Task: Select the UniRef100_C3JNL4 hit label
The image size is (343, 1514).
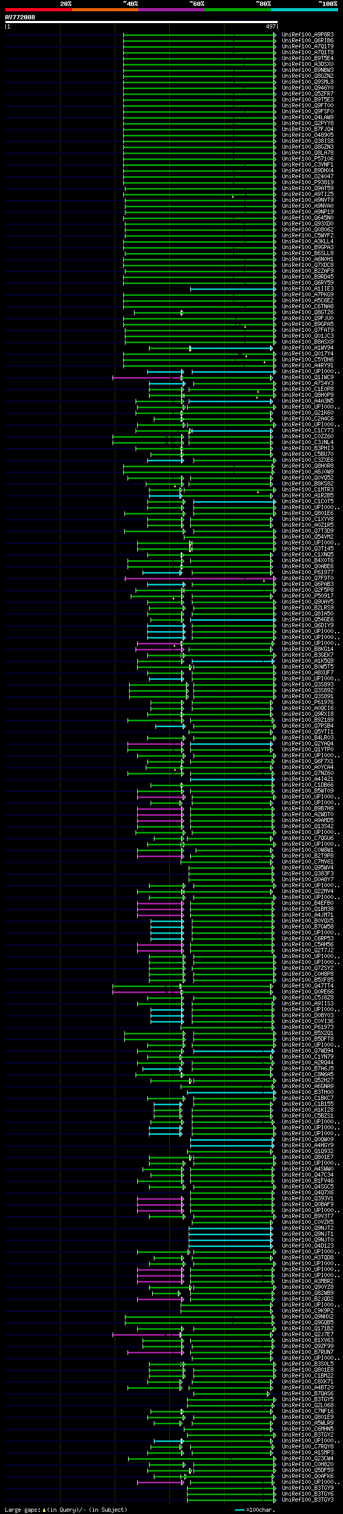Action: [x=308, y=442]
